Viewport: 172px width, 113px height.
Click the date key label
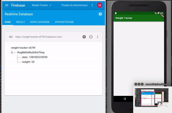tap(25, 57)
